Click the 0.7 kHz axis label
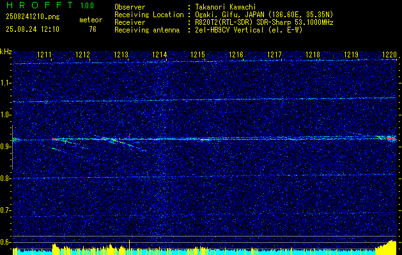402x255 pixels. 4,210
